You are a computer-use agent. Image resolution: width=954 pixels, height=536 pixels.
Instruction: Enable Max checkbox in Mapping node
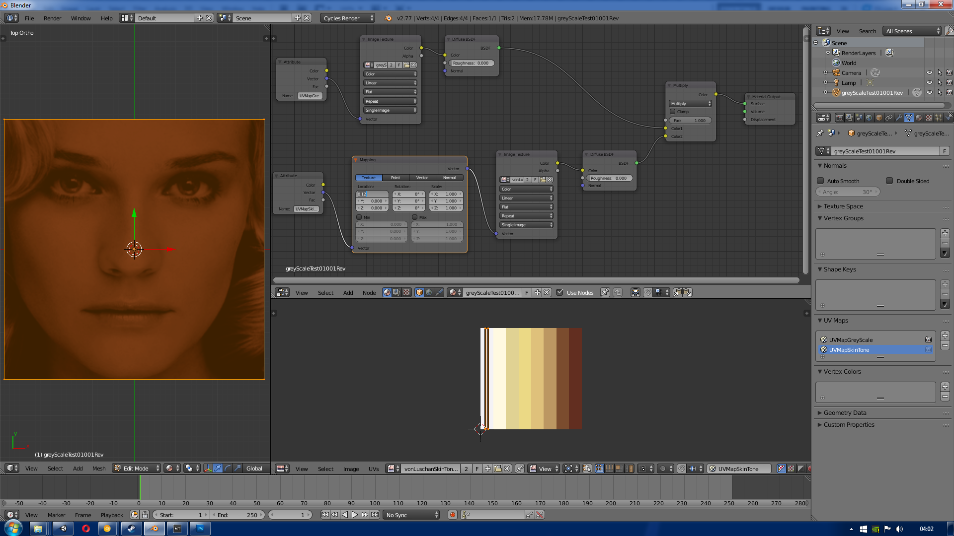coord(414,217)
